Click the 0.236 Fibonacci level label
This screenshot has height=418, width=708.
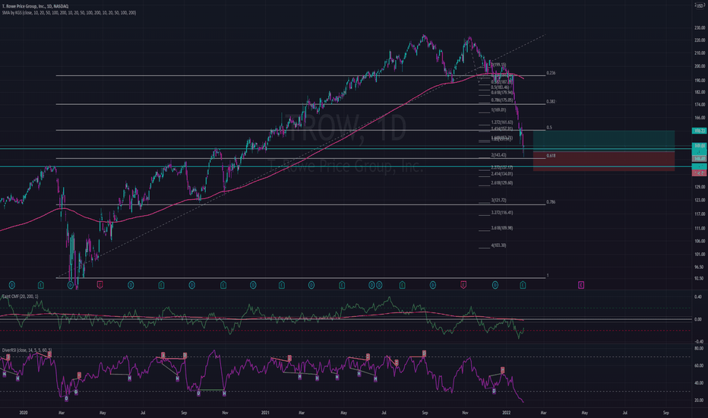[551, 73]
